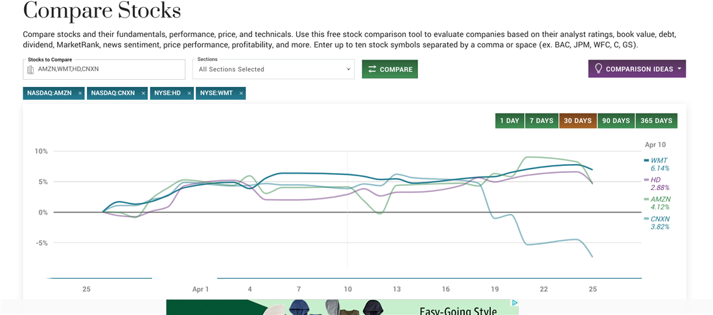Toggle the CNXN series in chart legend
This screenshot has height=315, width=713.
(x=659, y=219)
